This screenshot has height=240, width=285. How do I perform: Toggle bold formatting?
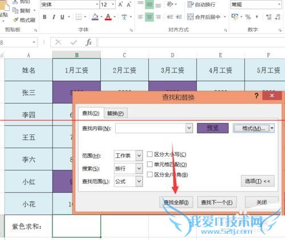[44, 17]
